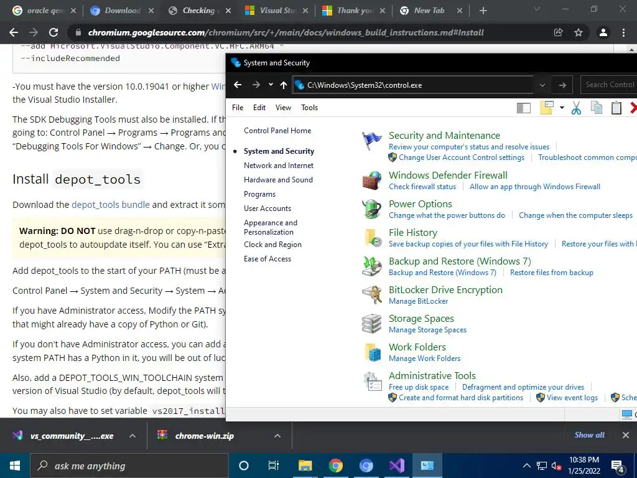Expand chrome-win.zip download options chevron
This screenshot has height=478, width=637.
(x=277, y=436)
